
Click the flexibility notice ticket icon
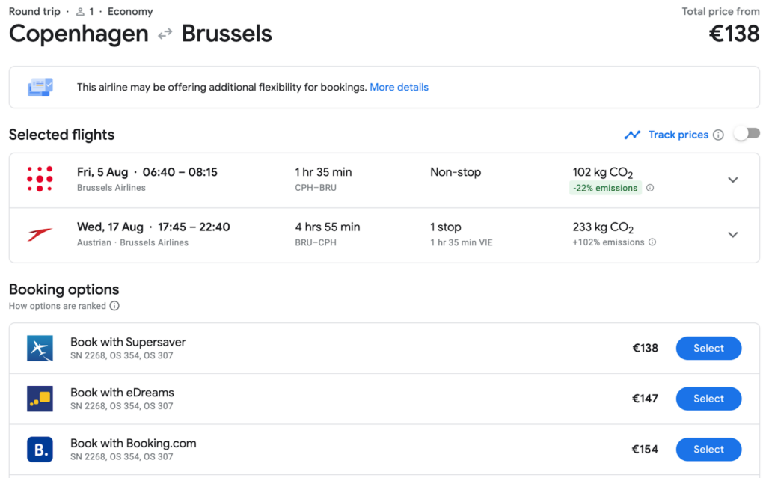tap(40, 87)
